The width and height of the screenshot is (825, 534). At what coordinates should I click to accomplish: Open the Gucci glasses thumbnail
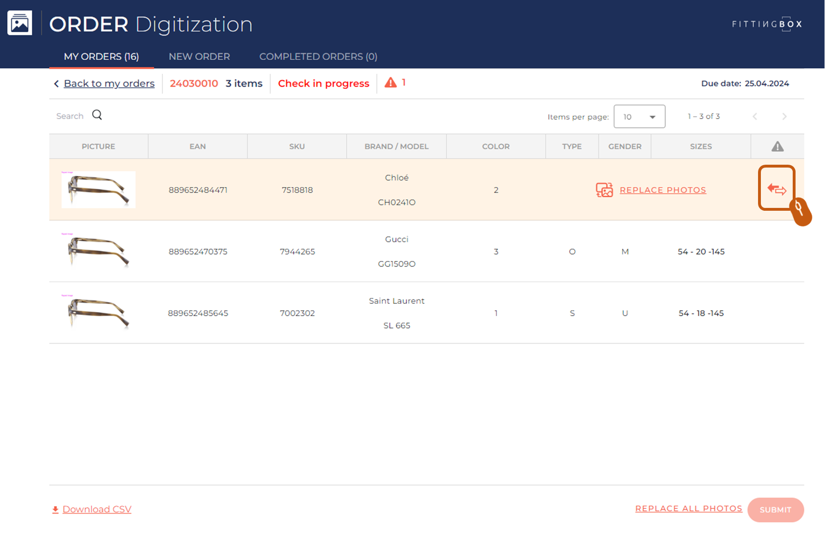(98, 251)
